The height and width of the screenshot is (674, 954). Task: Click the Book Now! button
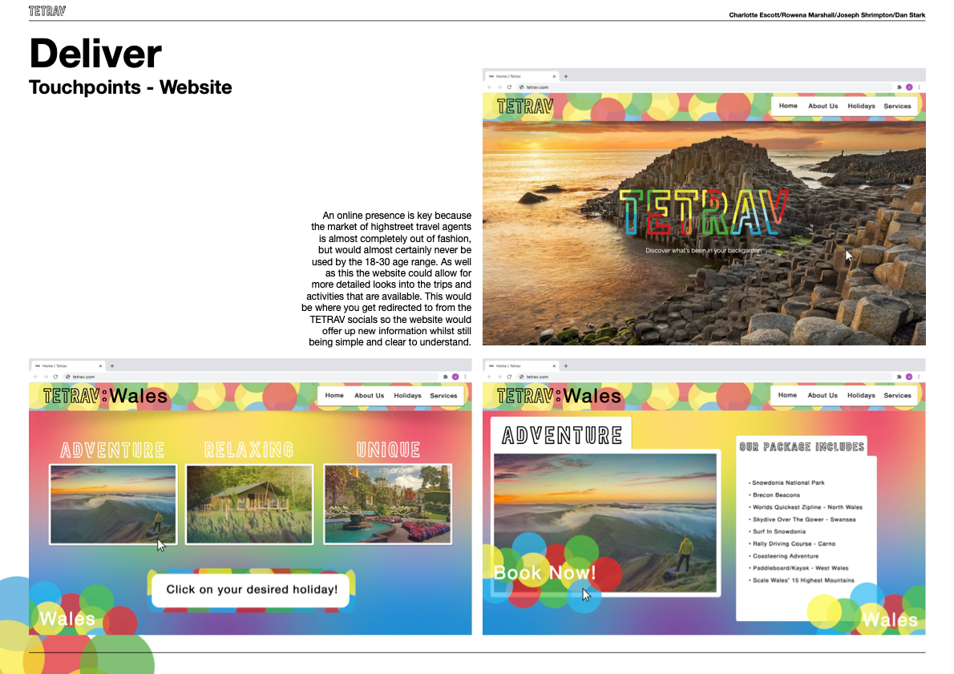click(544, 573)
